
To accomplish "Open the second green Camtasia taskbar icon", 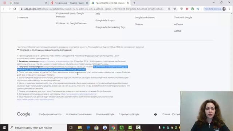I will [130, 128].
